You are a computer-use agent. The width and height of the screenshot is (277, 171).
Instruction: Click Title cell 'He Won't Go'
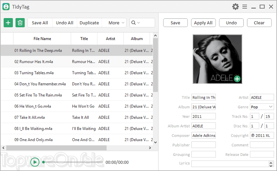tap(83, 106)
